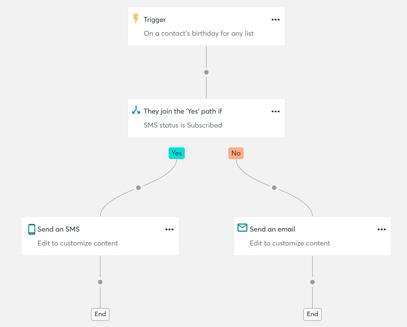Click Edit to customize content on SMS step
The image size is (407, 327).
pyautogui.click(x=78, y=243)
